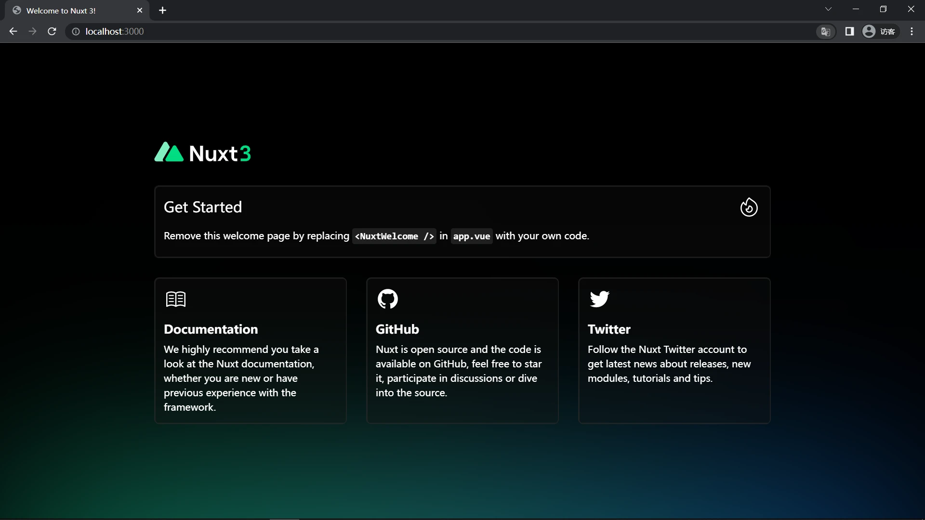Expand the tab search chevron

[x=828, y=9]
